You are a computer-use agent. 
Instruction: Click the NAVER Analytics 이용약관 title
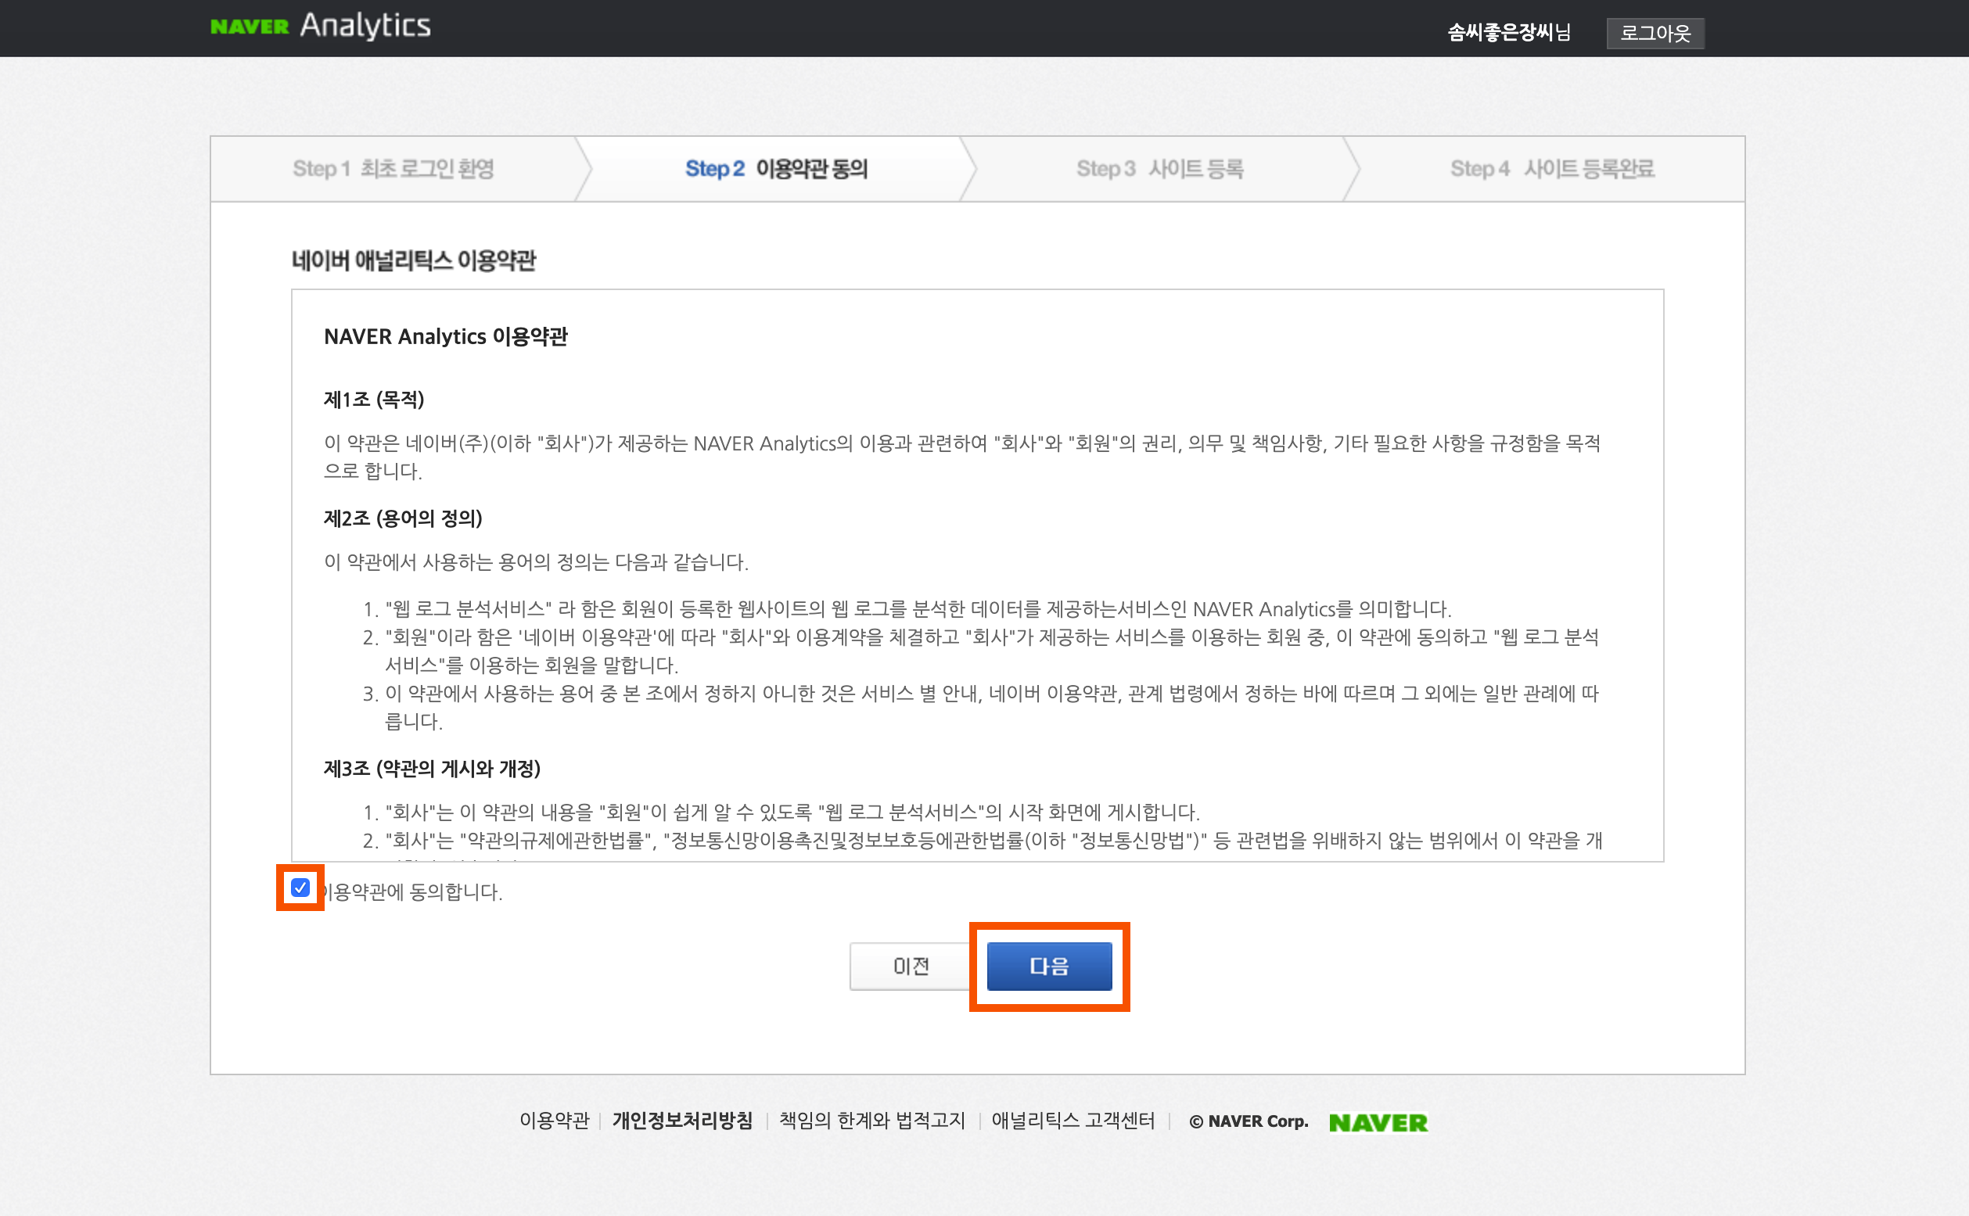[x=446, y=336]
